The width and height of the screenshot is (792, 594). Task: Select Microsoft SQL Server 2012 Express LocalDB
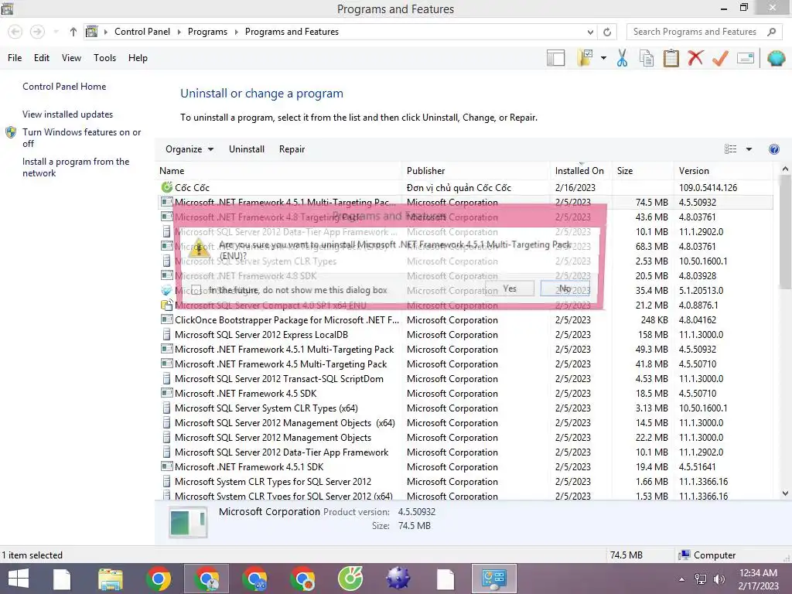(x=464, y=334)
